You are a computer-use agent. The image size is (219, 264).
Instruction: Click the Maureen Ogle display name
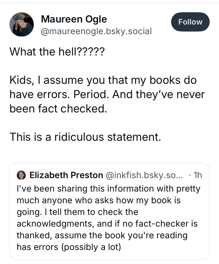tap(74, 19)
